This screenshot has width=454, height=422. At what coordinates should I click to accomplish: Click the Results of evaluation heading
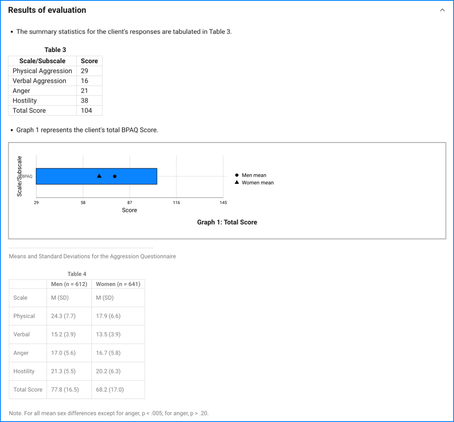47,10
